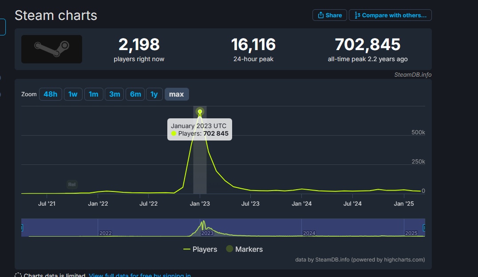Click the Jan '23 axis label
This screenshot has width=478, height=277.
200,203
